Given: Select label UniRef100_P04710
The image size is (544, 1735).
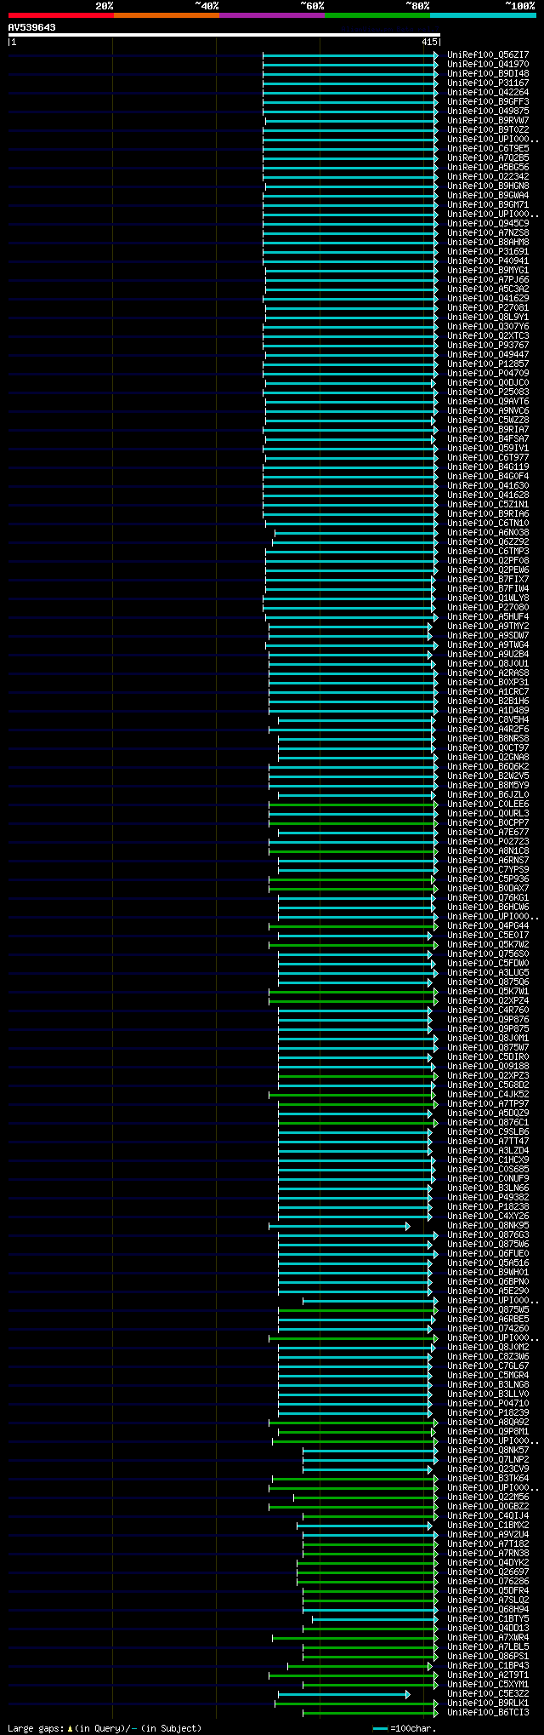Looking at the screenshot, I should [x=488, y=1403].
